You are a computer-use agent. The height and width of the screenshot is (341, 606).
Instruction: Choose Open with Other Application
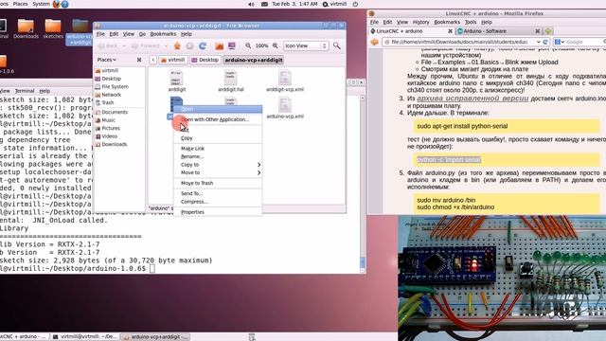point(218,119)
